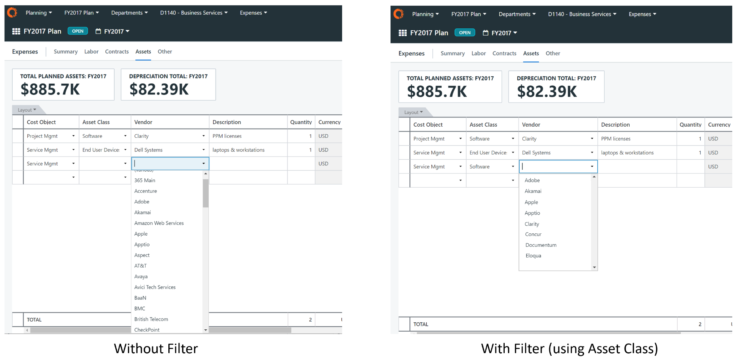Viewport: 738px width, 360px height.
Task: Open D1140 - Business Services dropdown, right screenshot
Action: 582,14
